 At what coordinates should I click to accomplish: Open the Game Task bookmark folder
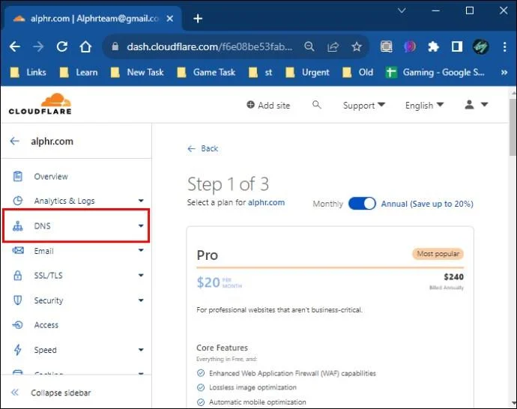point(206,72)
